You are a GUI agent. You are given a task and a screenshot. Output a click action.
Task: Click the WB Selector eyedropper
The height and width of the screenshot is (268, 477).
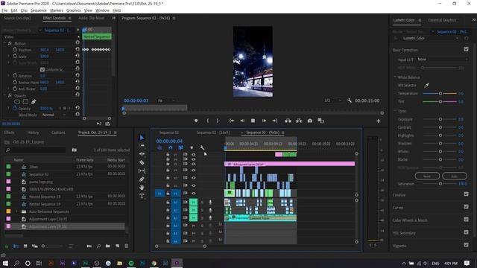[426, 86]
